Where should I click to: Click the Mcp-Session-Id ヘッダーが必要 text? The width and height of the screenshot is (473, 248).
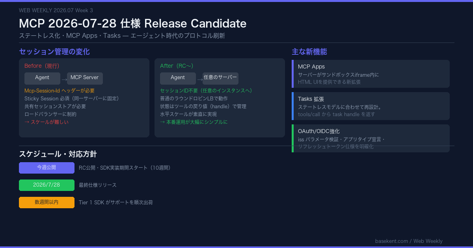point(60,91)
